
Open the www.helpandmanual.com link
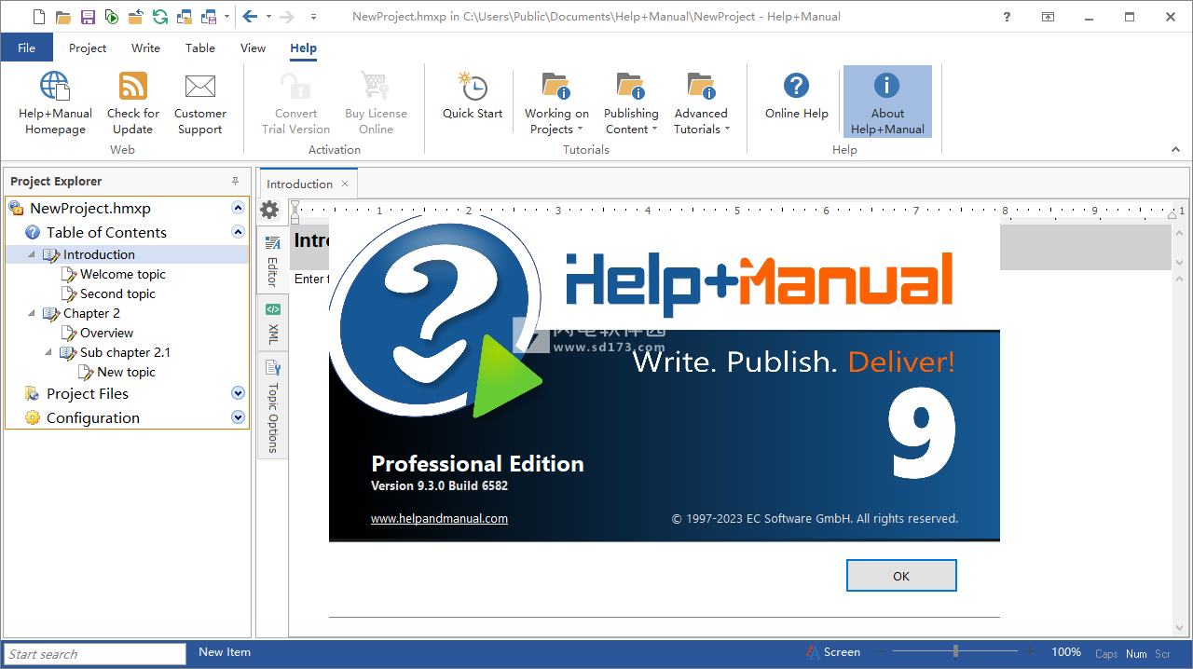tap(439, 519)
